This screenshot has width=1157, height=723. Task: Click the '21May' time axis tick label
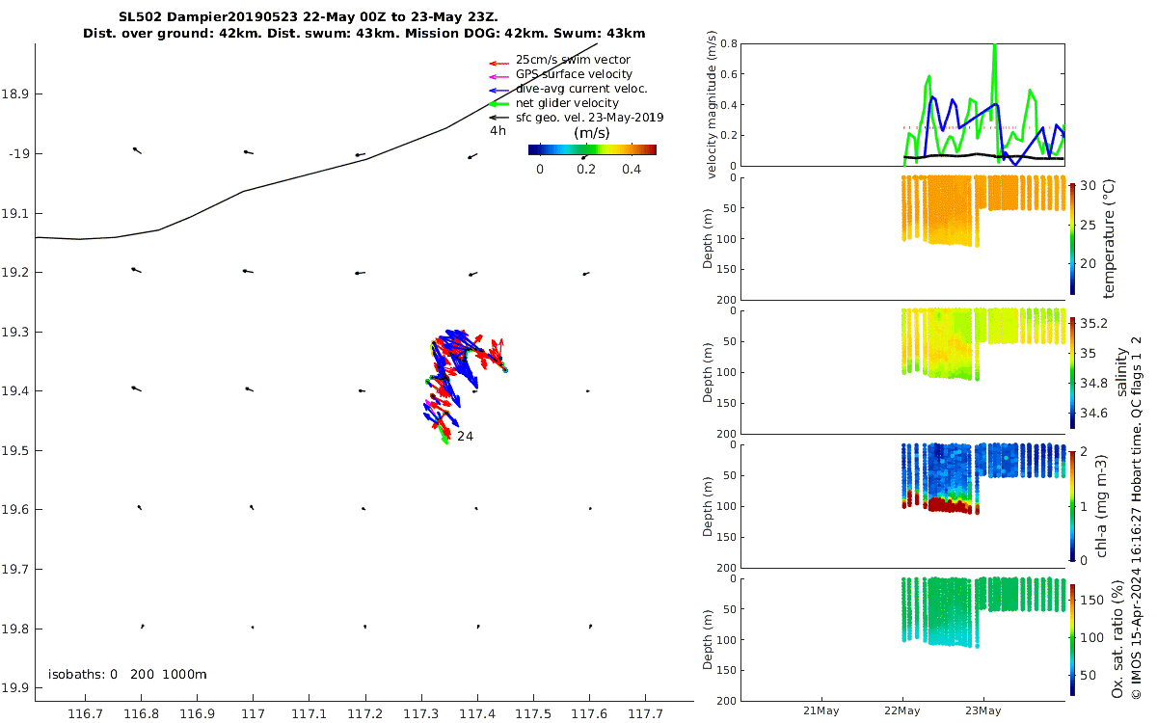822,710
